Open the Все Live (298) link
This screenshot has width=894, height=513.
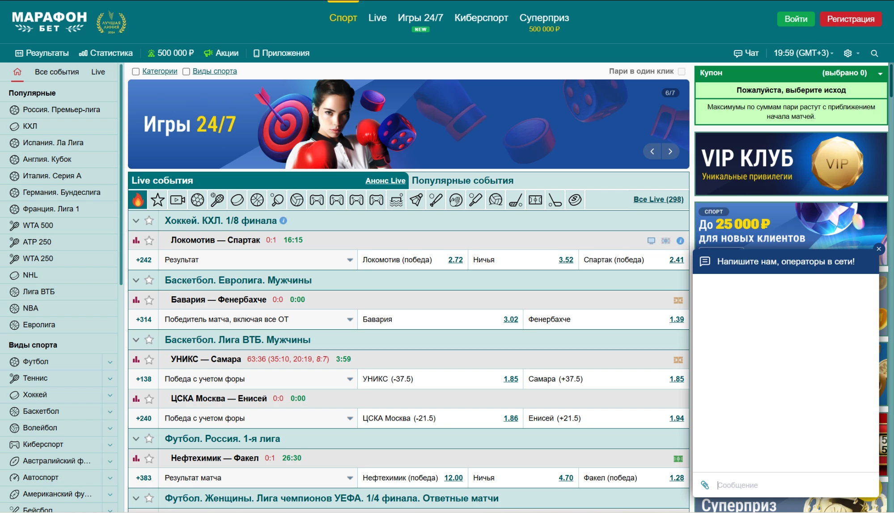click(658, 199)
